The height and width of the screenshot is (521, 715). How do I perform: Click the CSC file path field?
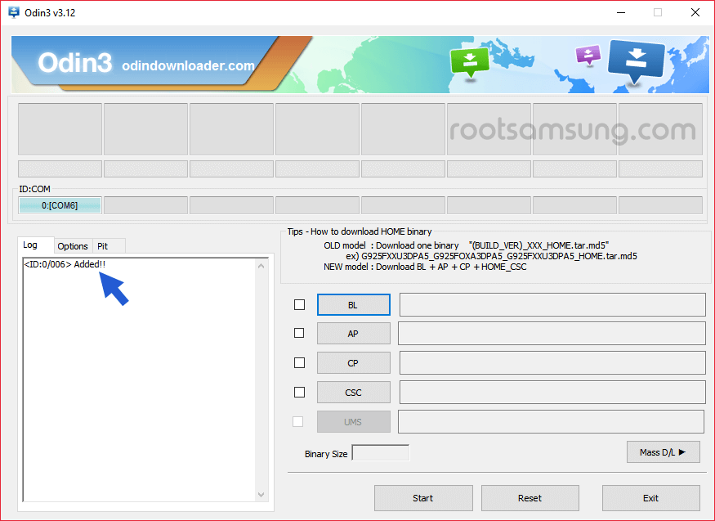pyautogui.click(x=552, y=393)
